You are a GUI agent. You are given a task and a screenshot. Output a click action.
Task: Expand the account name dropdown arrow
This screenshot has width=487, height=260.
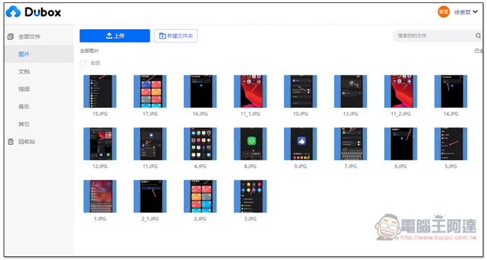pos(475,12)
